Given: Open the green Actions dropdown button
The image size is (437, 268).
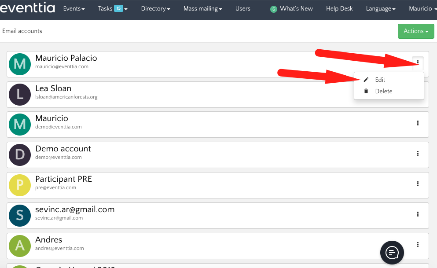Looking at the screenshot, I should 416,31.
